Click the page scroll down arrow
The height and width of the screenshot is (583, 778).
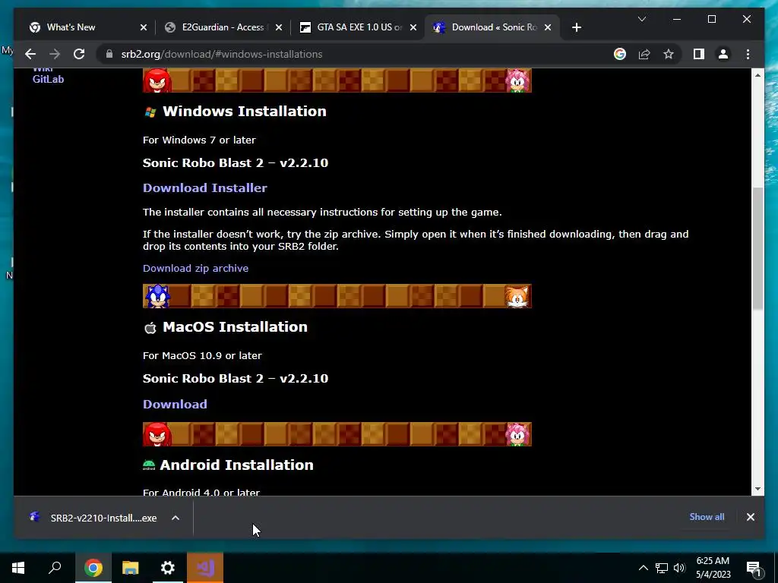[x=757, y=489]
